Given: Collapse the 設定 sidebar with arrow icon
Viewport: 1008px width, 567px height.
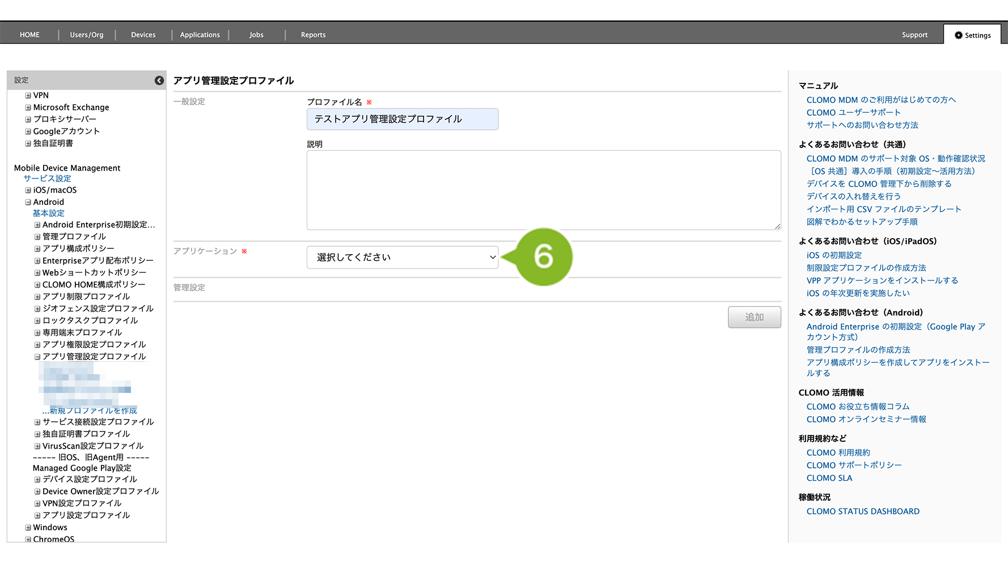Looking at the screenshot, I should [159, 81].
